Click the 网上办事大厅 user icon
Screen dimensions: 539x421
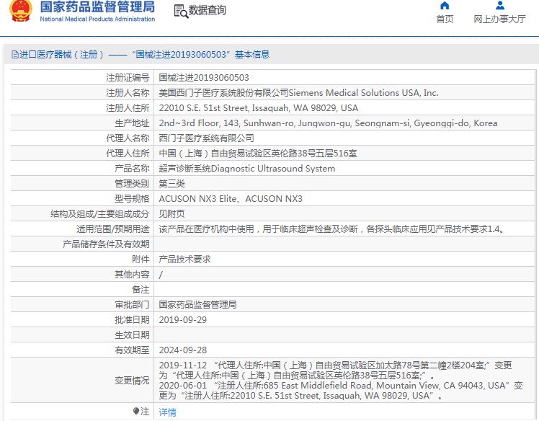(500, 6)
